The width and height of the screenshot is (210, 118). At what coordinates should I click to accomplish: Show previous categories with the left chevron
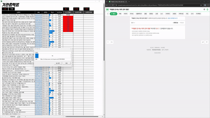click(x=108, y=14)
